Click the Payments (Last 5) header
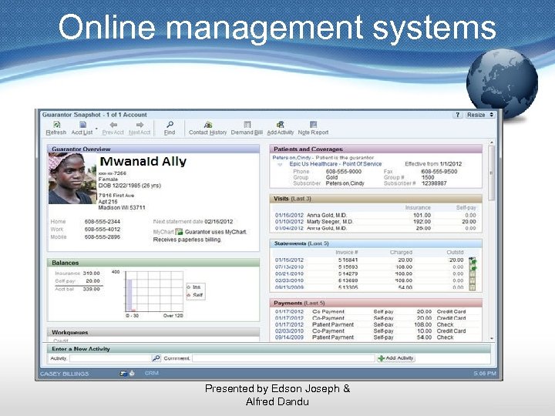Image resolution: width=555 pixels, height=416 pixels. pos(376,304)
